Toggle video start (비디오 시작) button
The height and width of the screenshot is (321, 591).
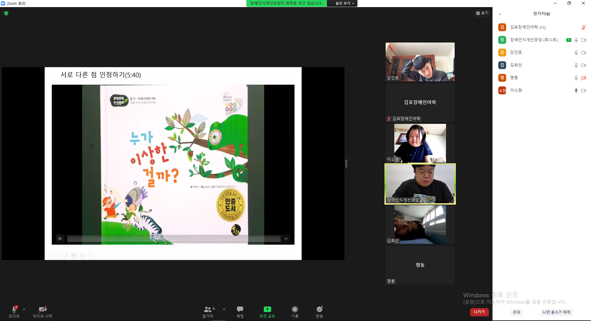click(42, 309)
